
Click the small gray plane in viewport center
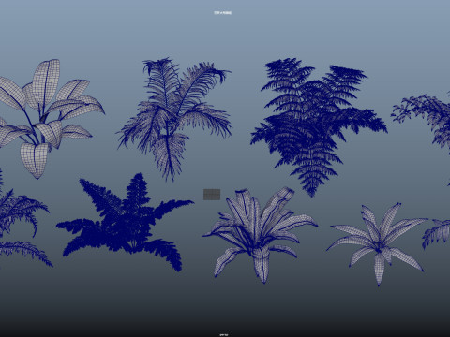tap(212, 195)
